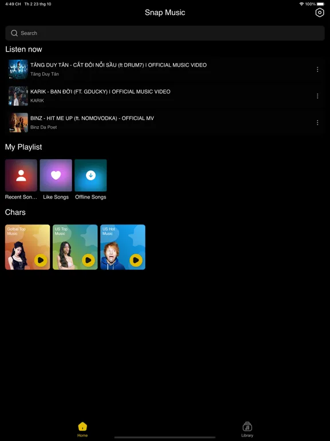The image size is (330, 441).
Task: Play the Global Top Music chart
Action: click(41, 260)
